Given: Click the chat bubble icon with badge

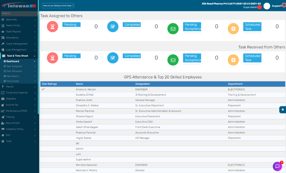Looking at the screenshot, I should pyautogui.click(x=277, y=166).
